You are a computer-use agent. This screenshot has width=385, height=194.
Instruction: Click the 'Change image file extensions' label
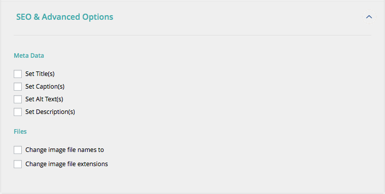(66, 164)
